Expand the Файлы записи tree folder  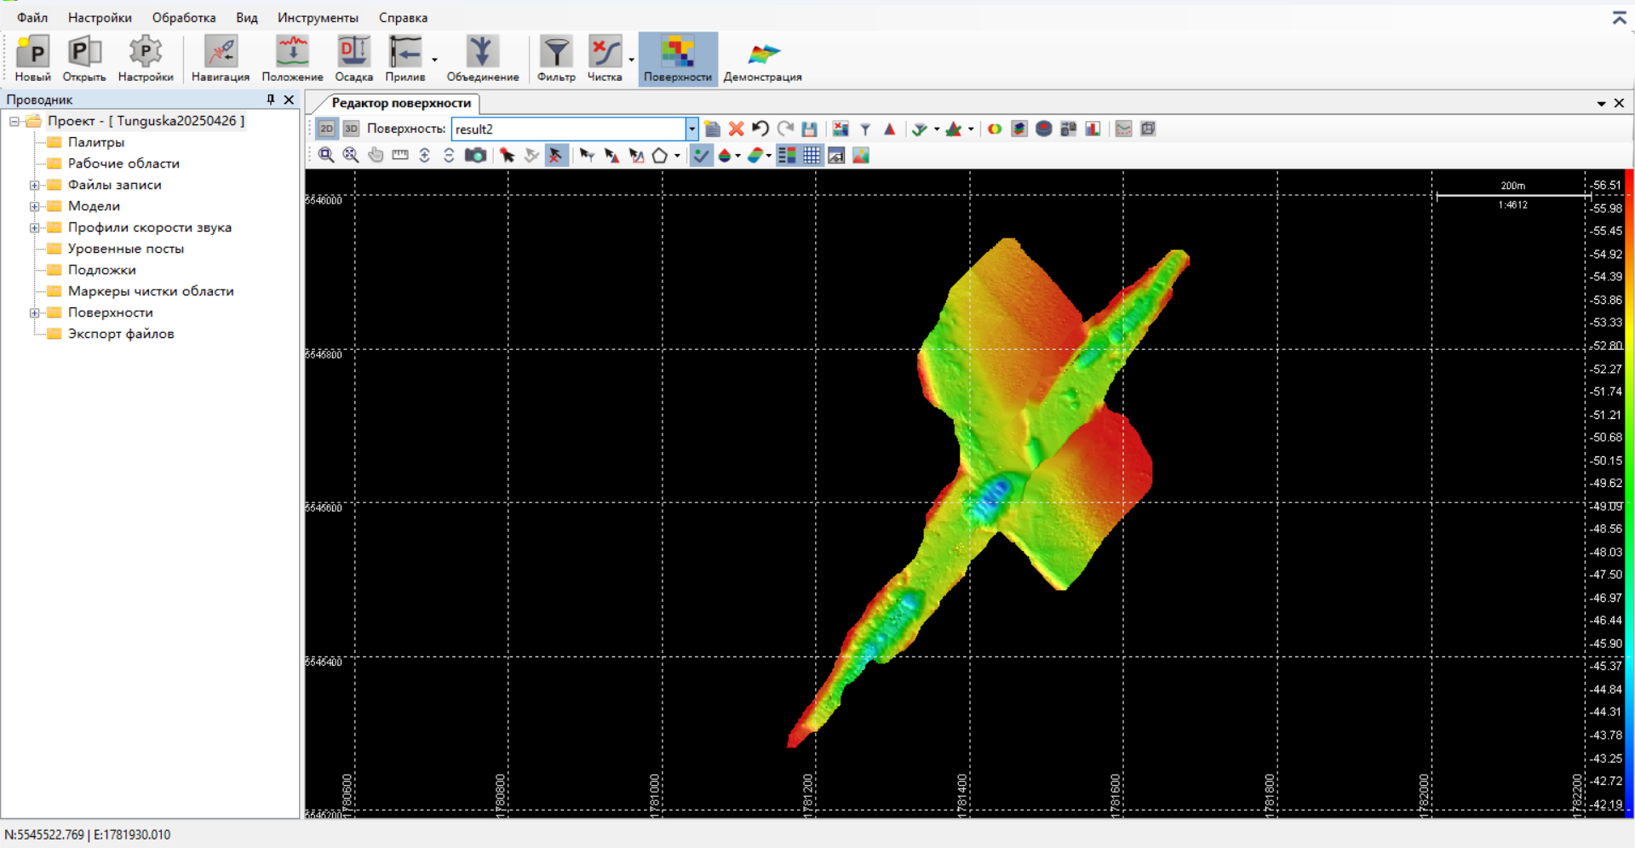click(x=35, y=185)
